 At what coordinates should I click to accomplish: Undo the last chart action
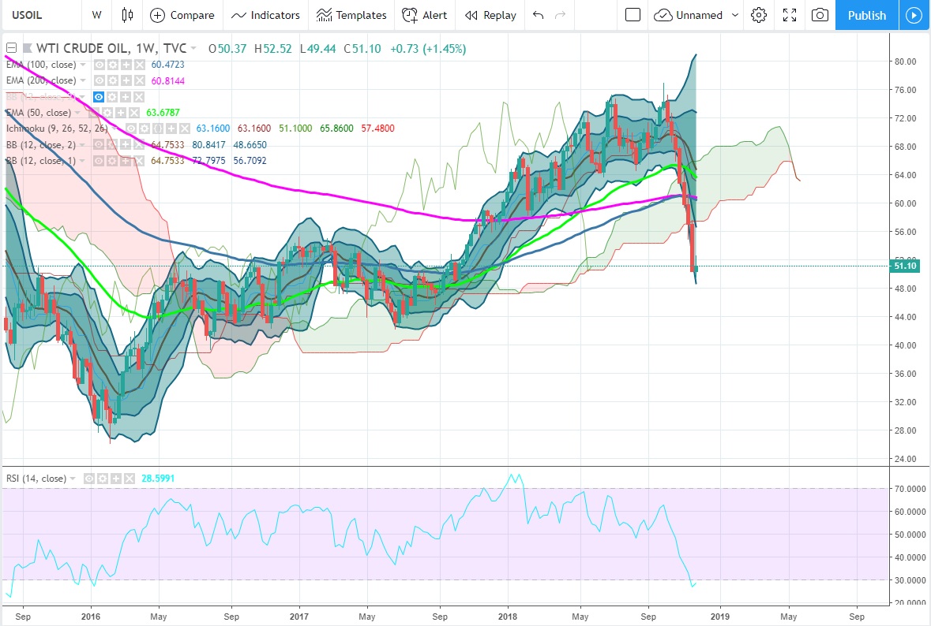[x=539, y=15]
